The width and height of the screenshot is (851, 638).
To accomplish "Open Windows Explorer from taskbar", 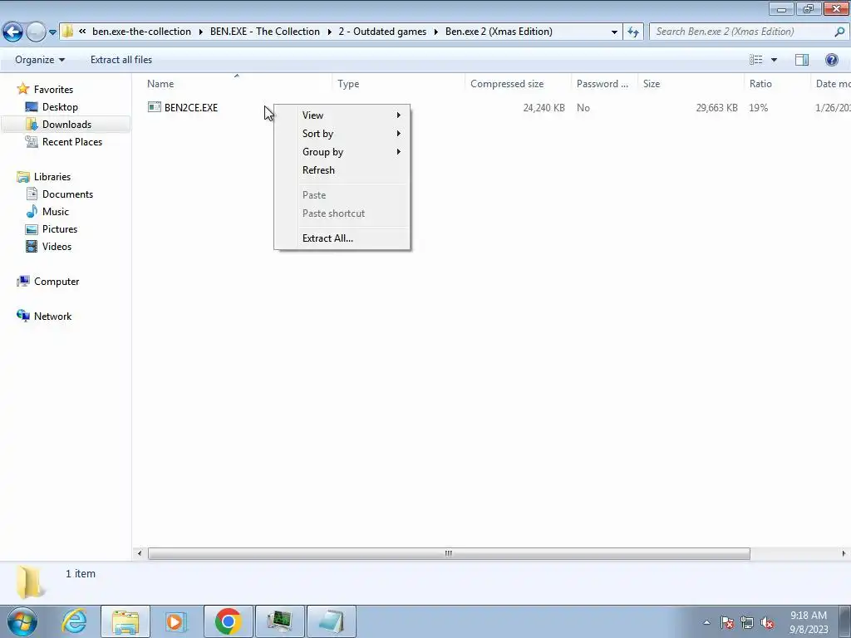I will point(125,621).
